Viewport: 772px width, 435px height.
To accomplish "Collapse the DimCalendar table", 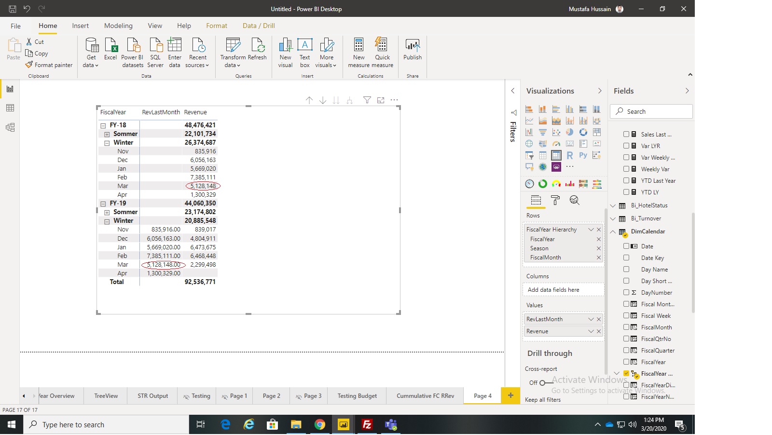I will click(x=613, y=232).
